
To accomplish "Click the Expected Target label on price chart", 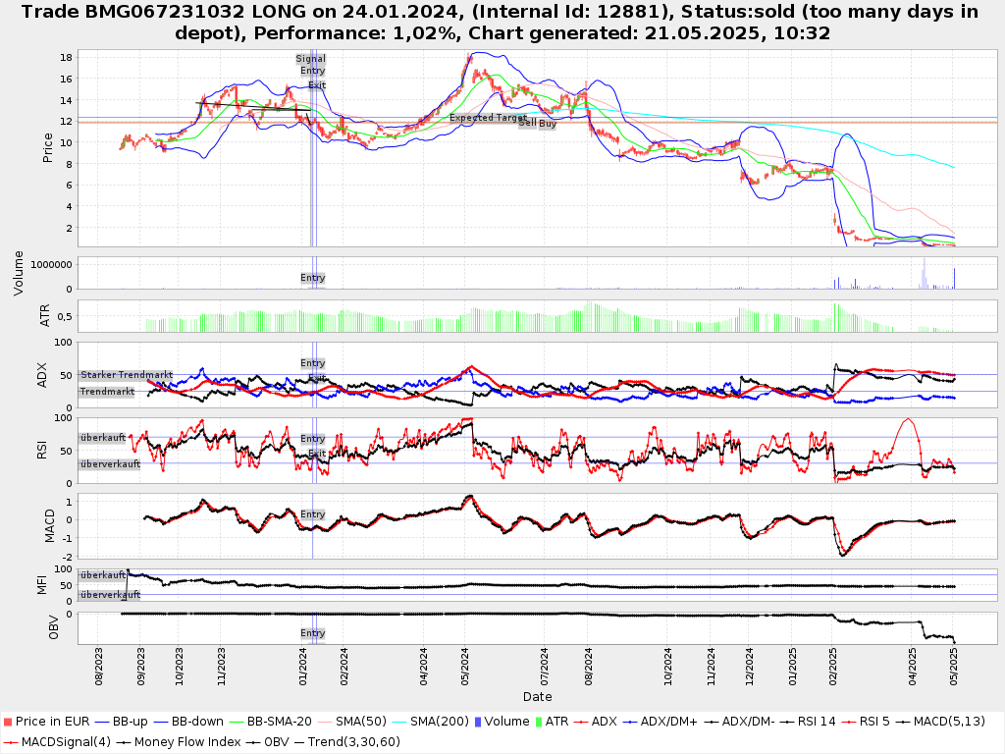I will coord(488,118).
